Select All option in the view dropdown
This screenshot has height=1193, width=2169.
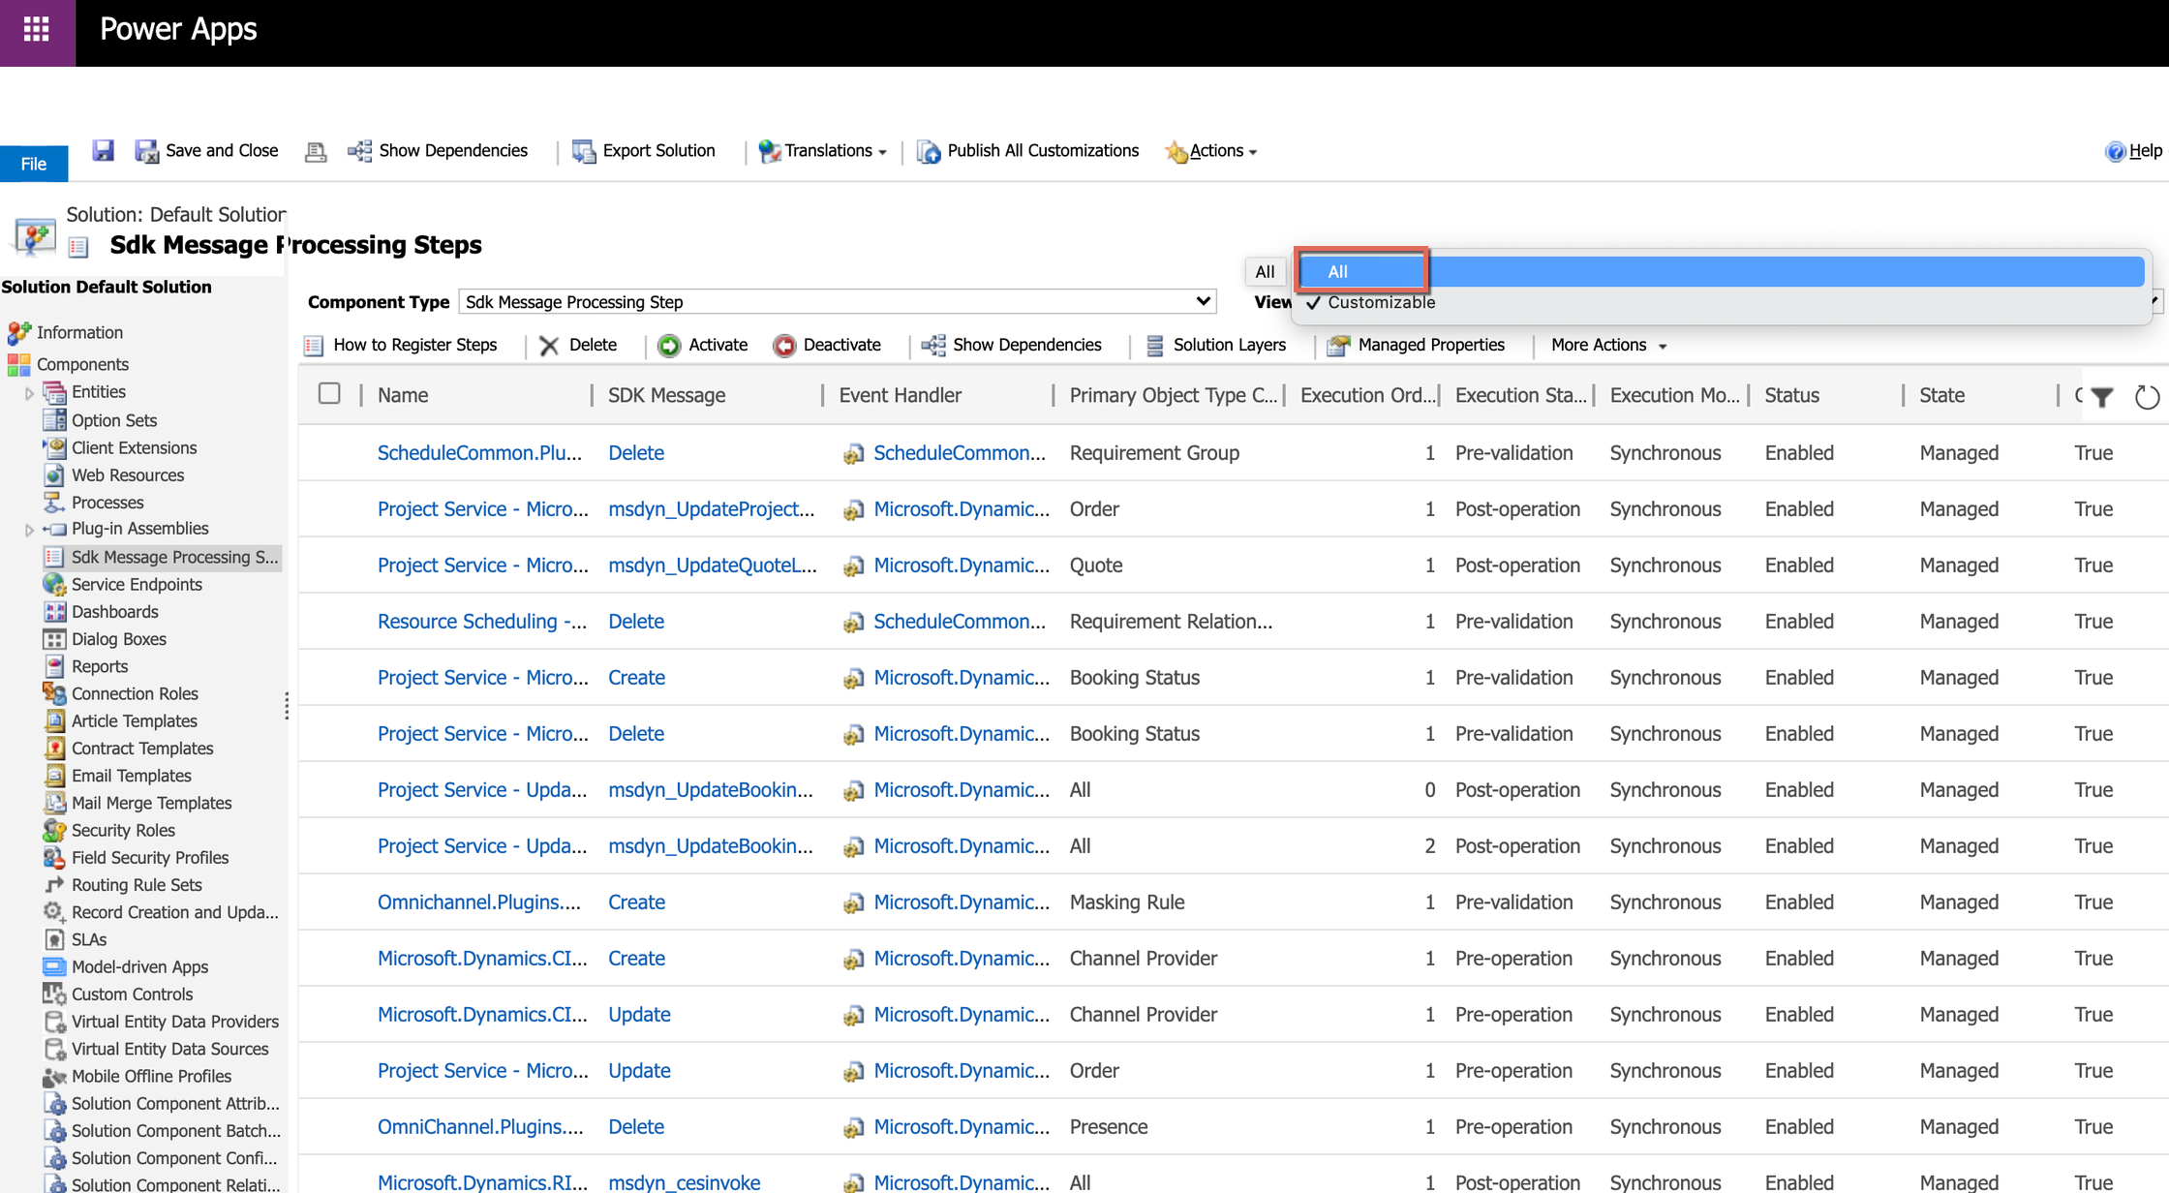click(x=1721, y=272)
